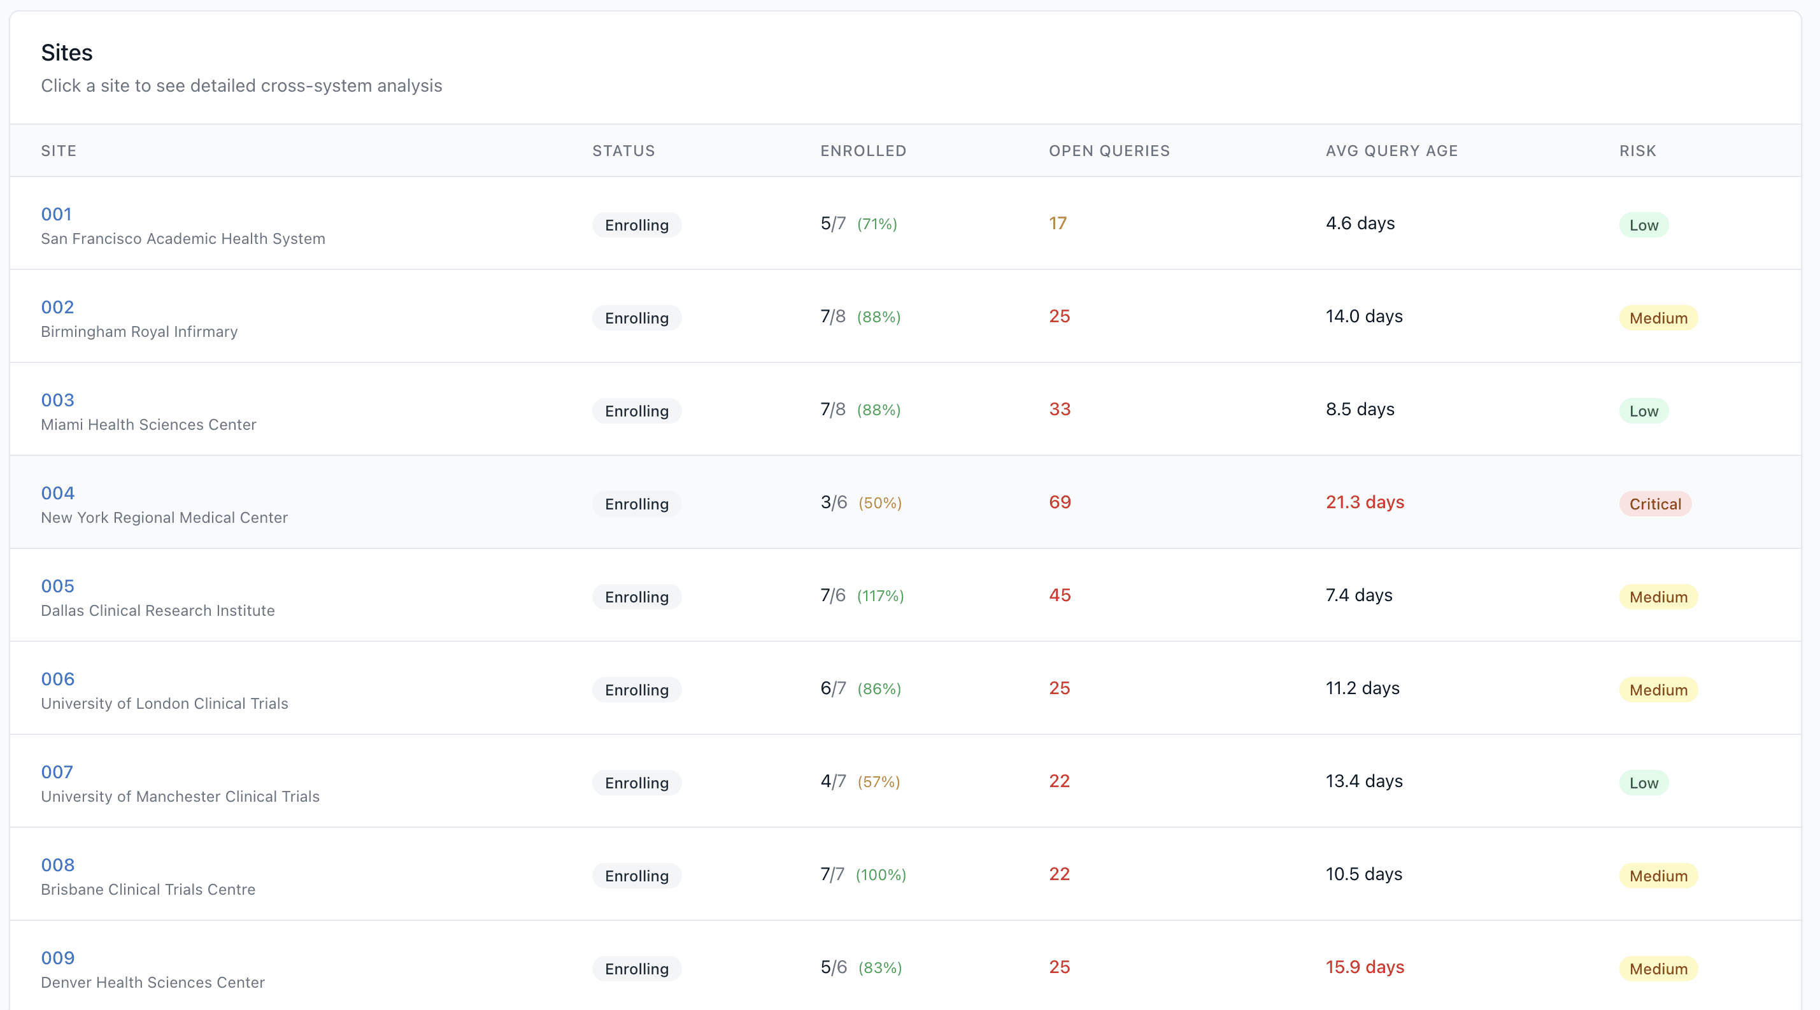Click the Enrolled column header

(863, 151)
